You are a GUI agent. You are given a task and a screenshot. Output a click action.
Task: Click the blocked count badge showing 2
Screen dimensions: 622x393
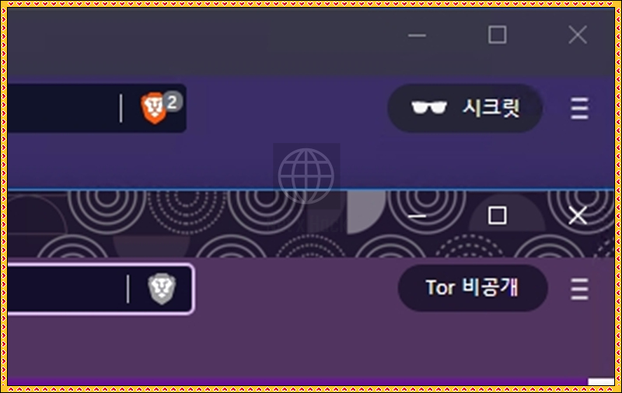click(x=172, y=103)
